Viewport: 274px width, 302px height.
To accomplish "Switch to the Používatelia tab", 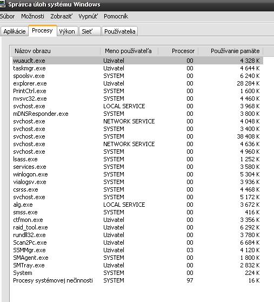I will point(119,31).
